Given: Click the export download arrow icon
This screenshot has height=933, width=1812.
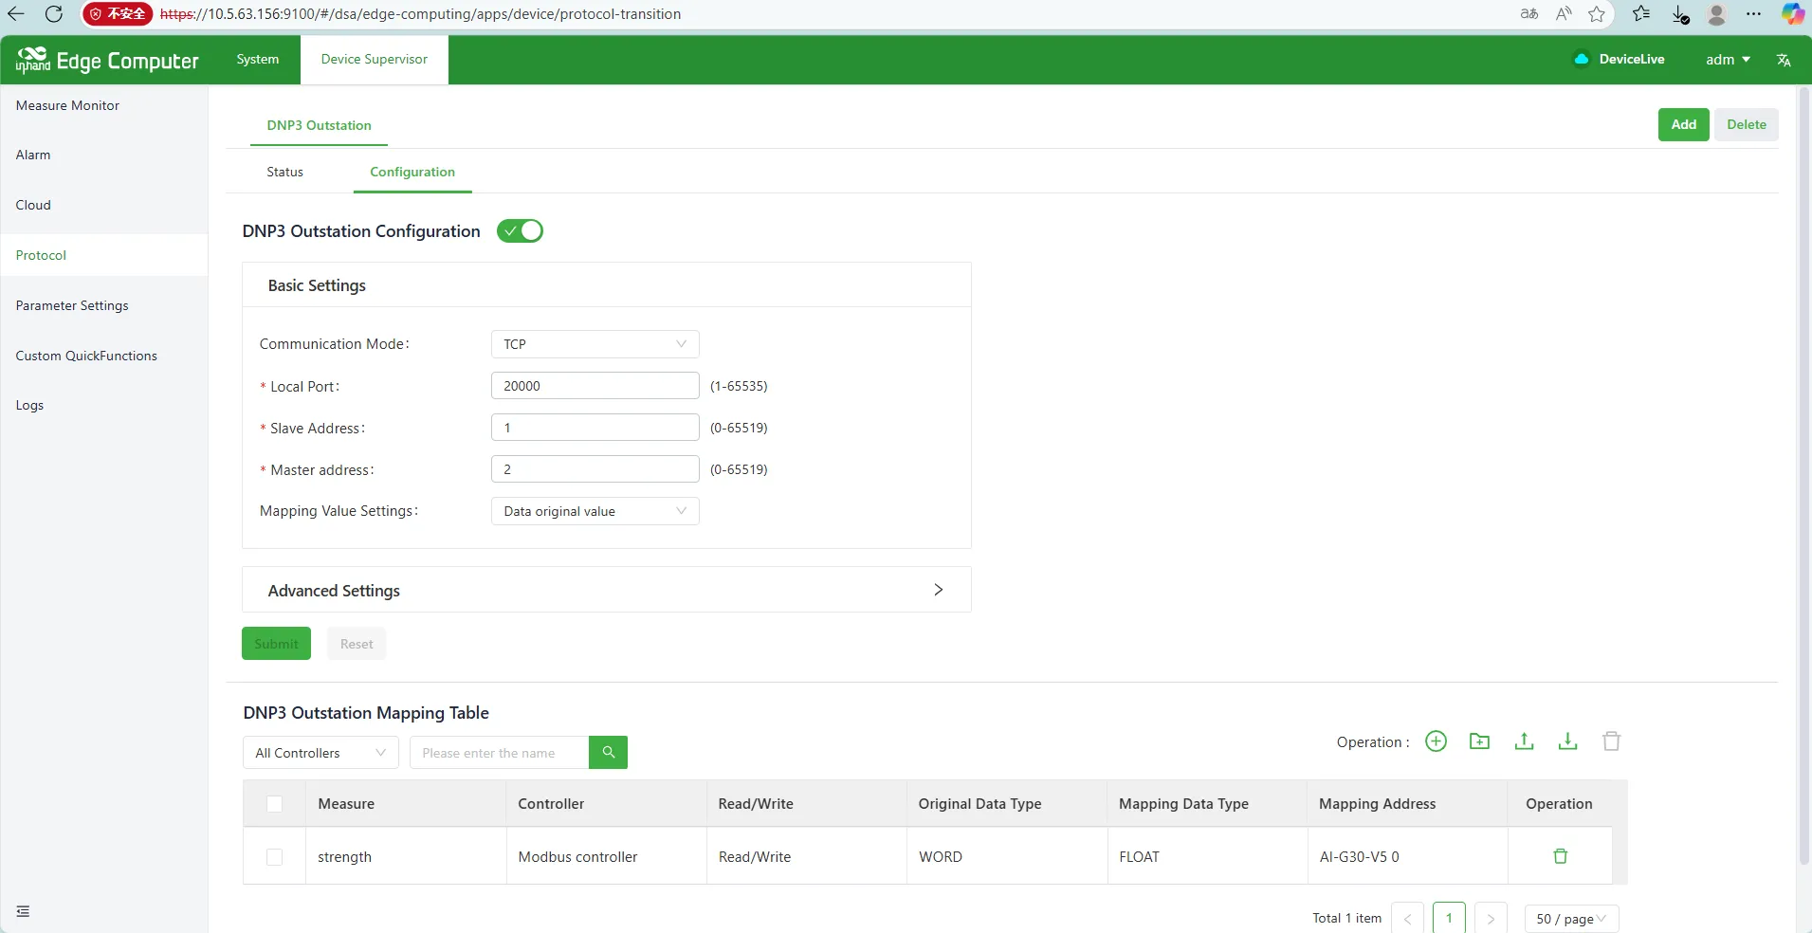Looking at the screenshot, I should 1567,741.
